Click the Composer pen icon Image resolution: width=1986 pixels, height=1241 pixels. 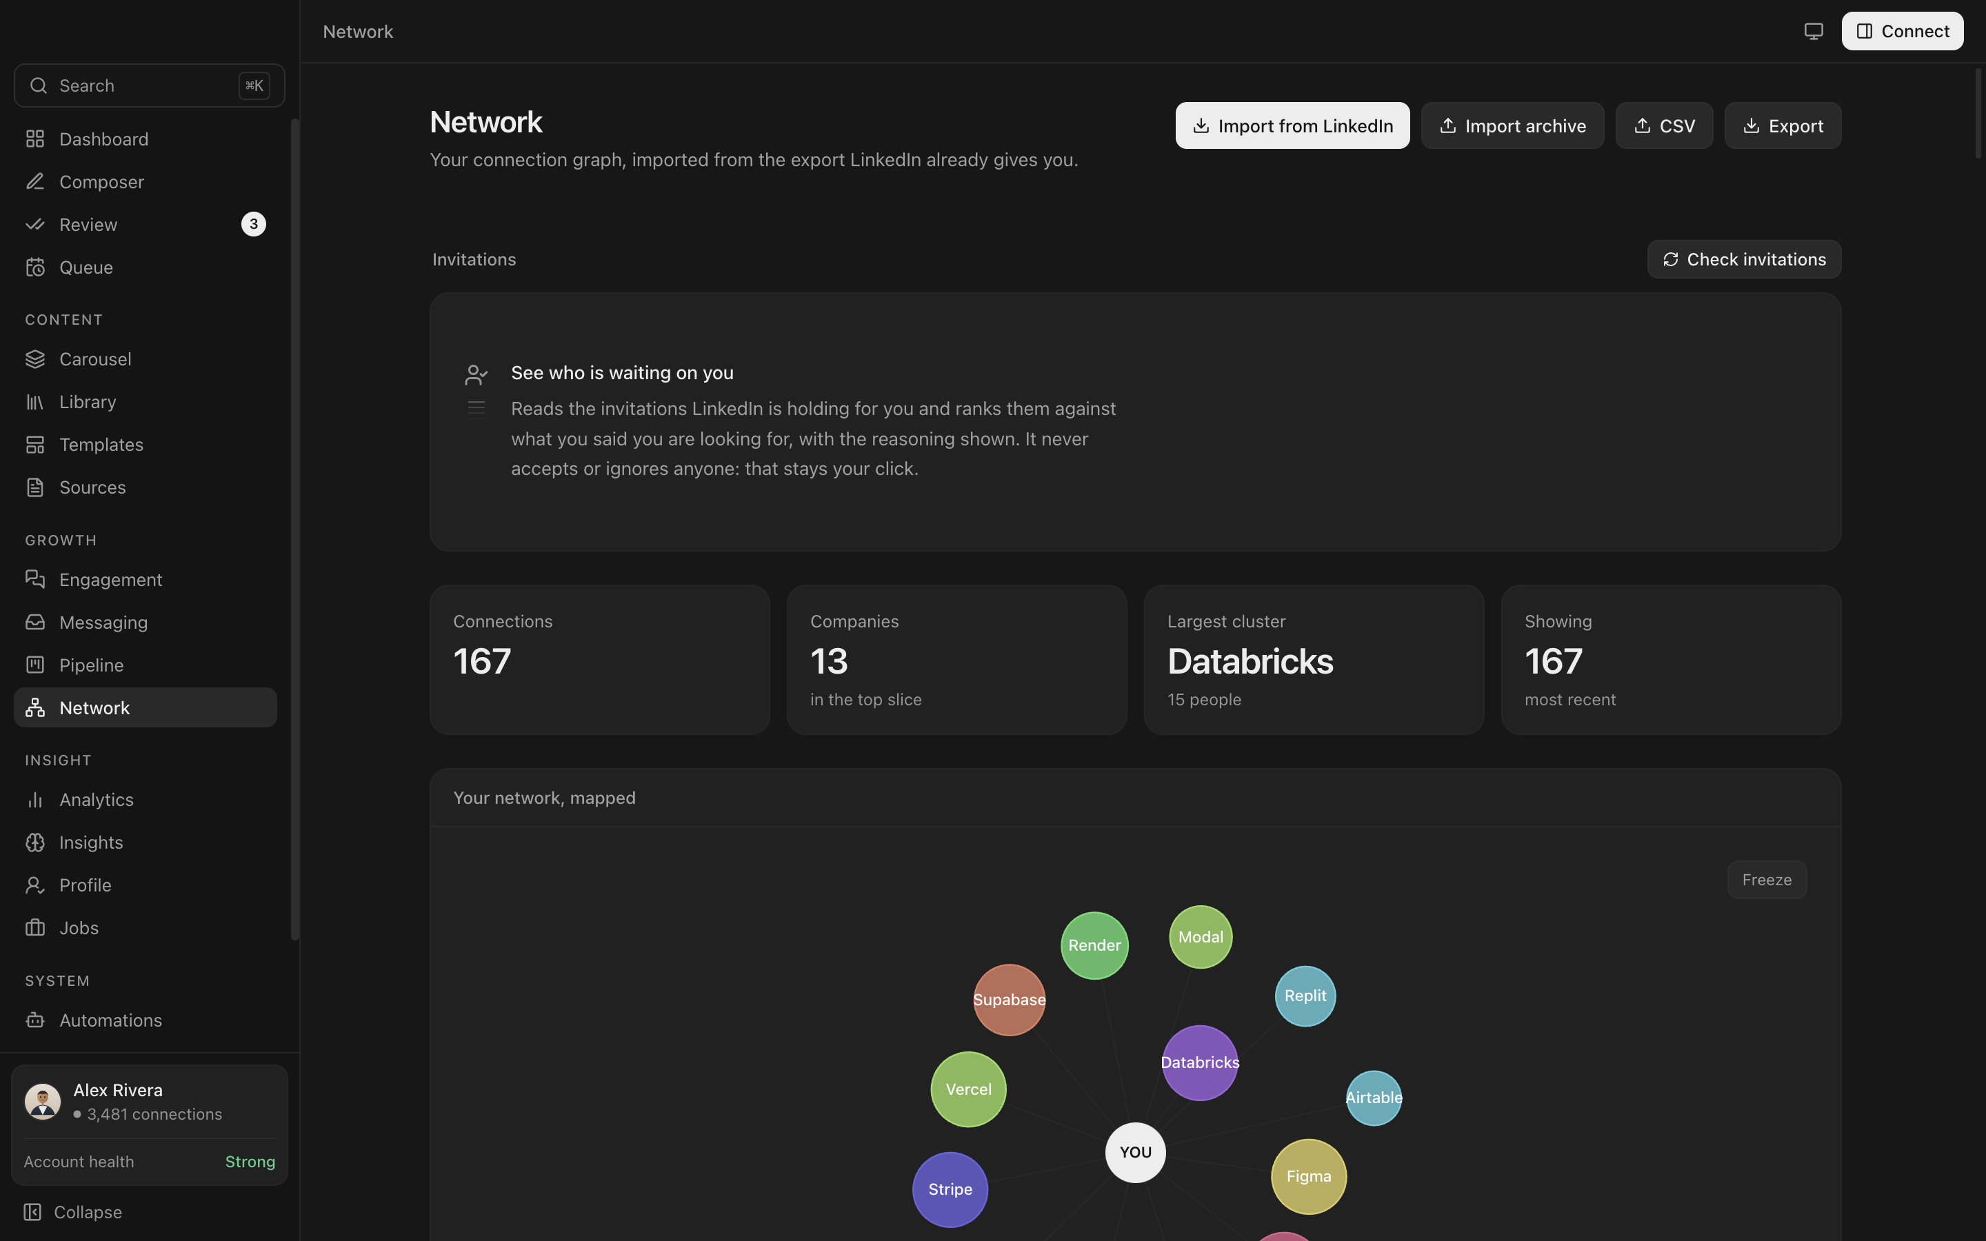(x=34, y=181)
